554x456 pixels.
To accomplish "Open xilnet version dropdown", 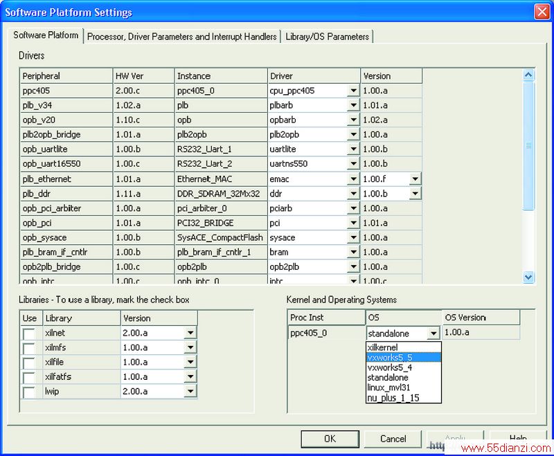I will tap(190, 333).
